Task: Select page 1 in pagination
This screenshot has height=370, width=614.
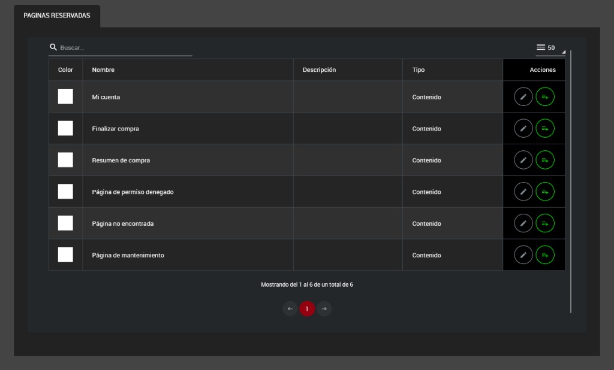Action: click(x=307, y=309)
